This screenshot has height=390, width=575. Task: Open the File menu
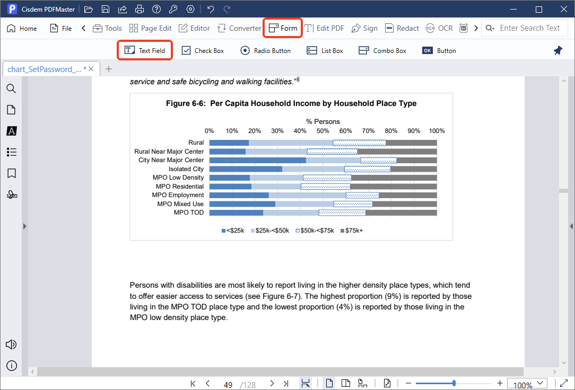[x=61, y=28]
